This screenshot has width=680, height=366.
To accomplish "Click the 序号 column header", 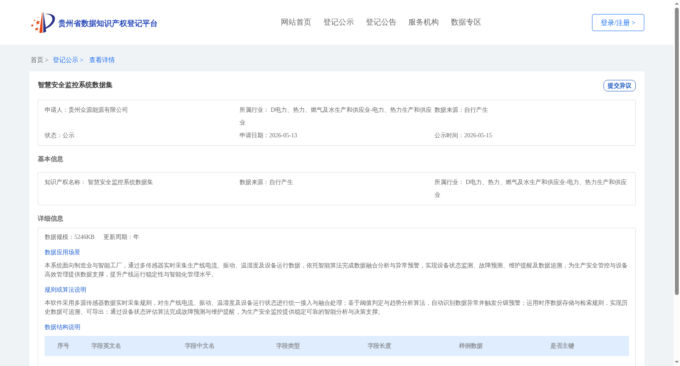I will click(63, 346).
